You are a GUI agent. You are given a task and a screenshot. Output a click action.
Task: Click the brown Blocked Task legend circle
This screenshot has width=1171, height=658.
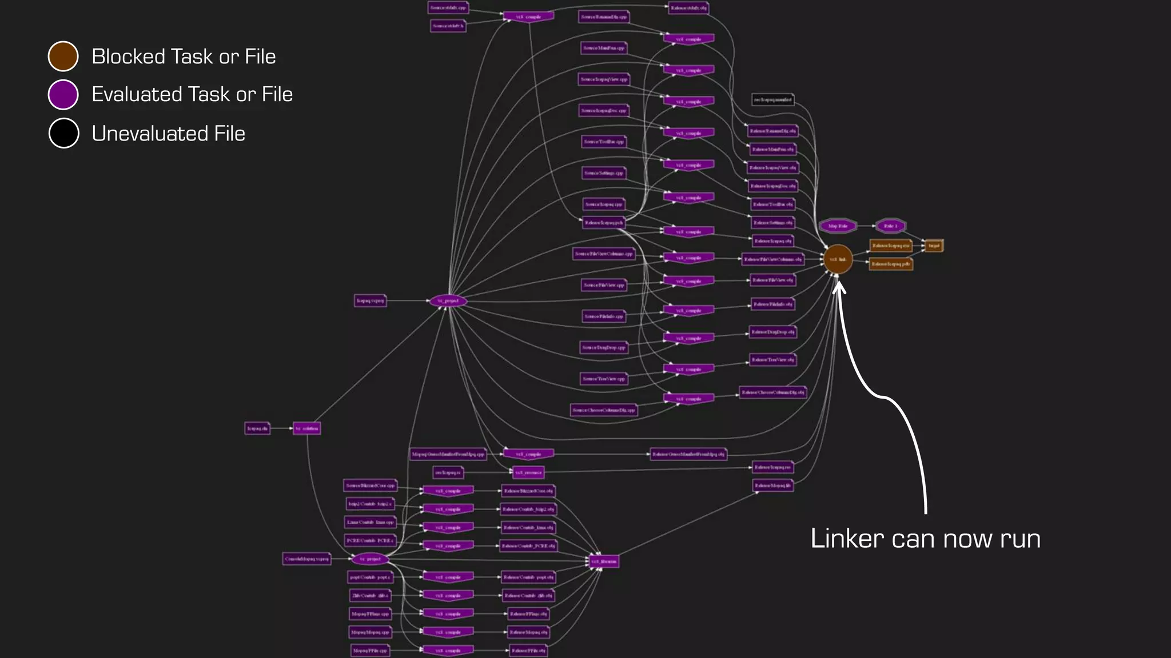[x=63, y=56]
